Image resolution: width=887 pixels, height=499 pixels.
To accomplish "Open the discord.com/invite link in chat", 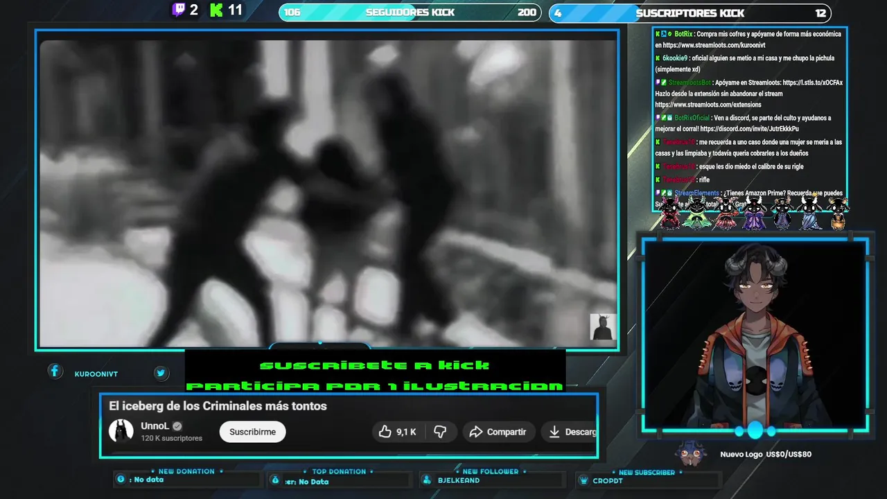I will tap(749, 129).
